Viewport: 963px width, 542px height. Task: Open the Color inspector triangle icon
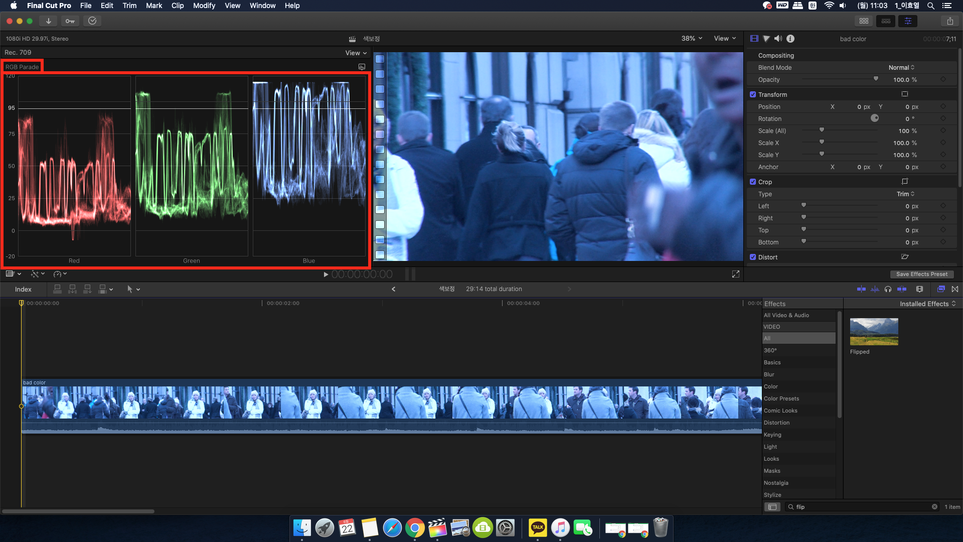pyautogui.click(x=766, y=39)
